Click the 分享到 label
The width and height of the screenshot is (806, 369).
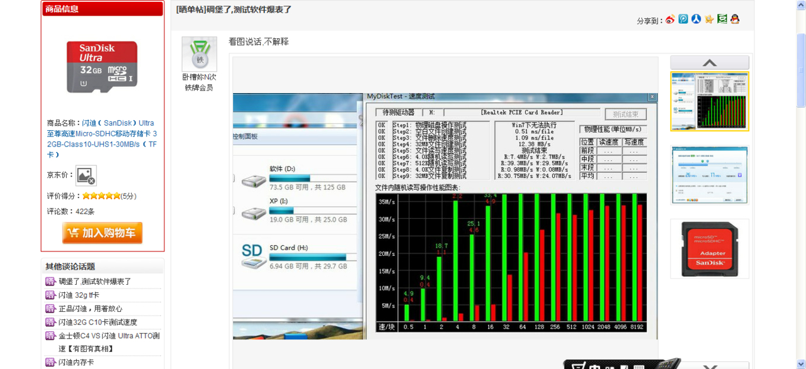pos(650,21)
